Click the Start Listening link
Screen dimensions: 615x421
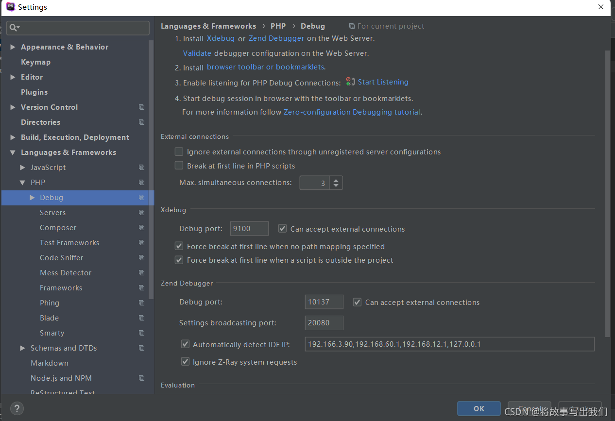click(x=383, y=82)
